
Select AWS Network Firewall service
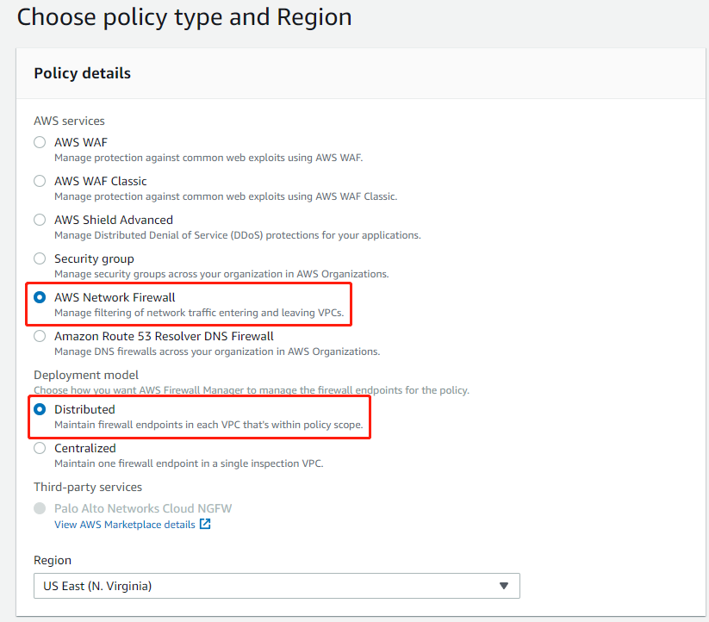(39, 297)
